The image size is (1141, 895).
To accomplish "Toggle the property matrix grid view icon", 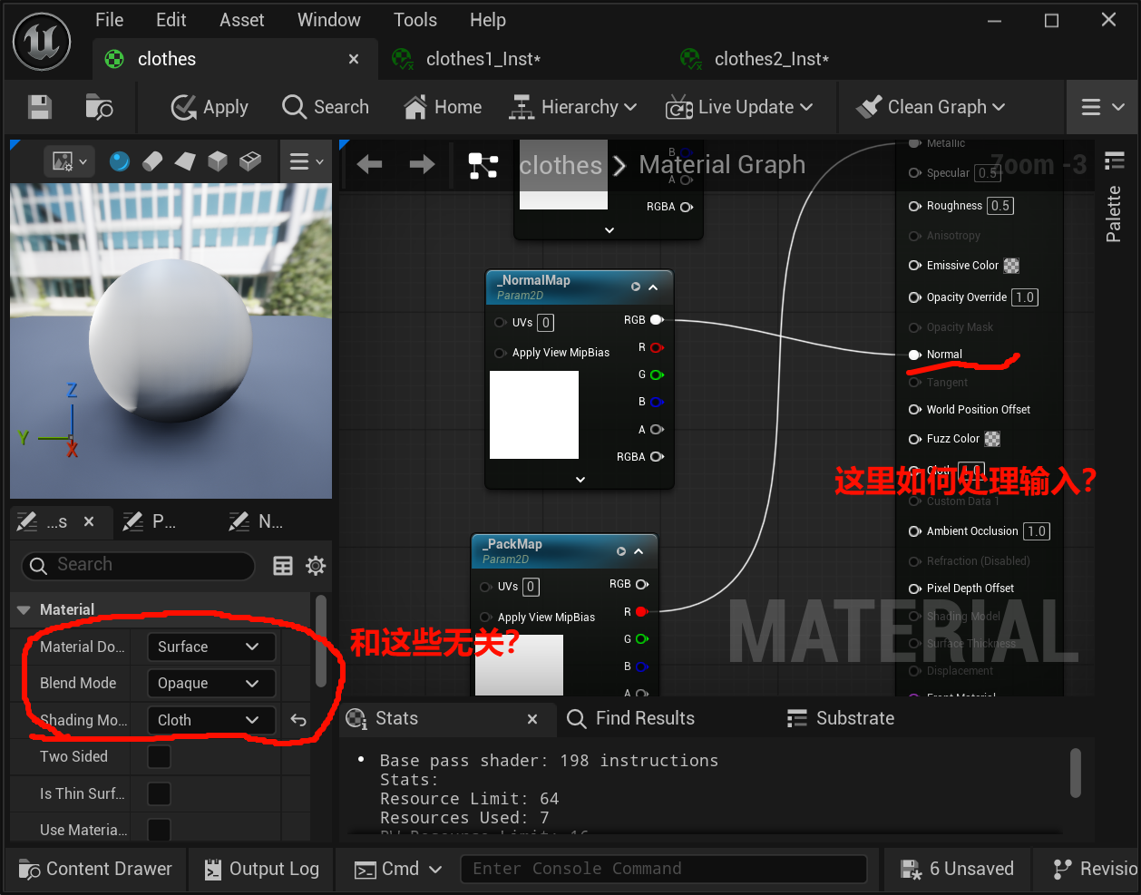I will (283, 566).
